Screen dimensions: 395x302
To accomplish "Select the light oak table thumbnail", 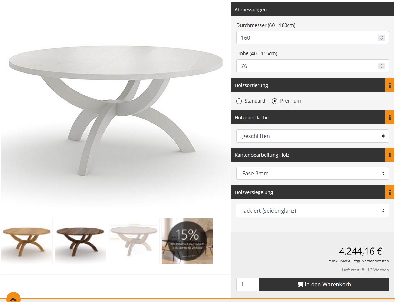I will point(27,241).
